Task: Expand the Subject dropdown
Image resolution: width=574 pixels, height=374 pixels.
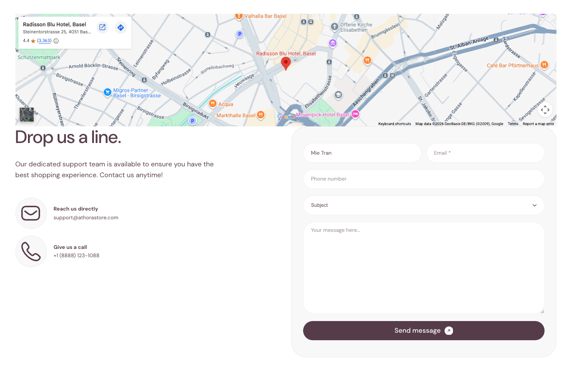Action: click(x=424, y=205)
